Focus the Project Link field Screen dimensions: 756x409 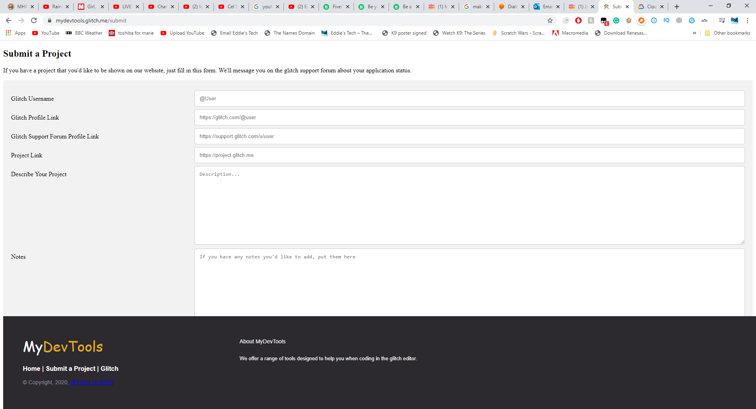(469, 155)
